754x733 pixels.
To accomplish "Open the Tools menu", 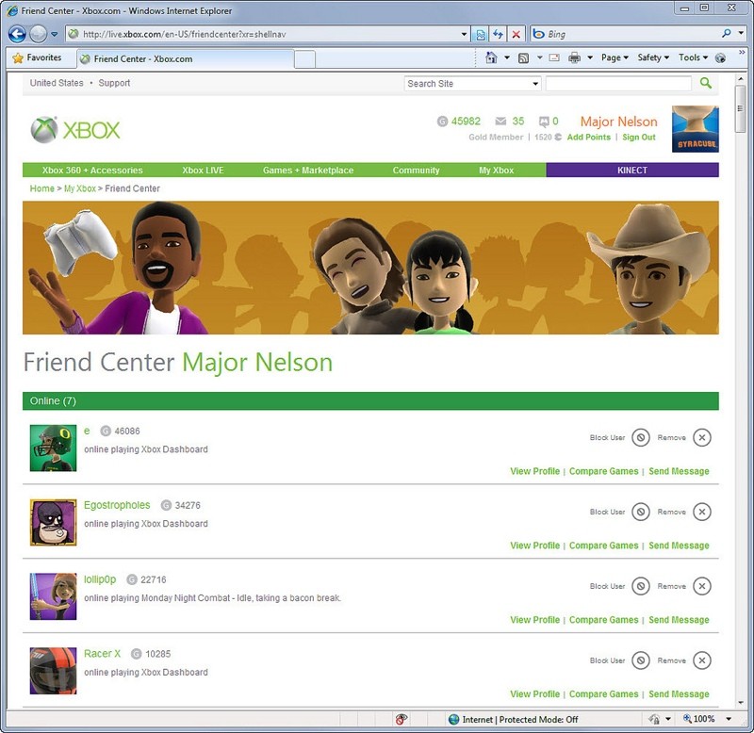I will pos(694,57).
